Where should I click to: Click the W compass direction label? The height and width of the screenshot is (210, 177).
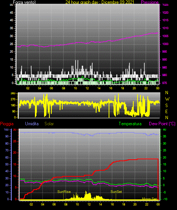click(x=167, y=99)
